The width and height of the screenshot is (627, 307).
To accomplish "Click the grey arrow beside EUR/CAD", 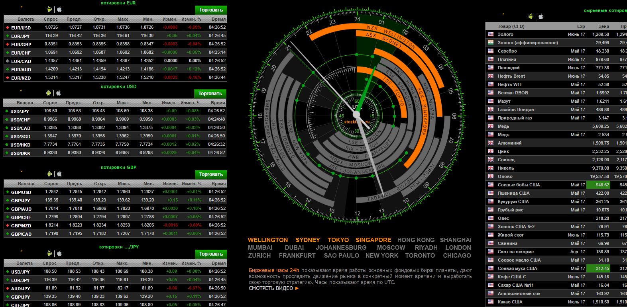I will (x=8, y=61).
